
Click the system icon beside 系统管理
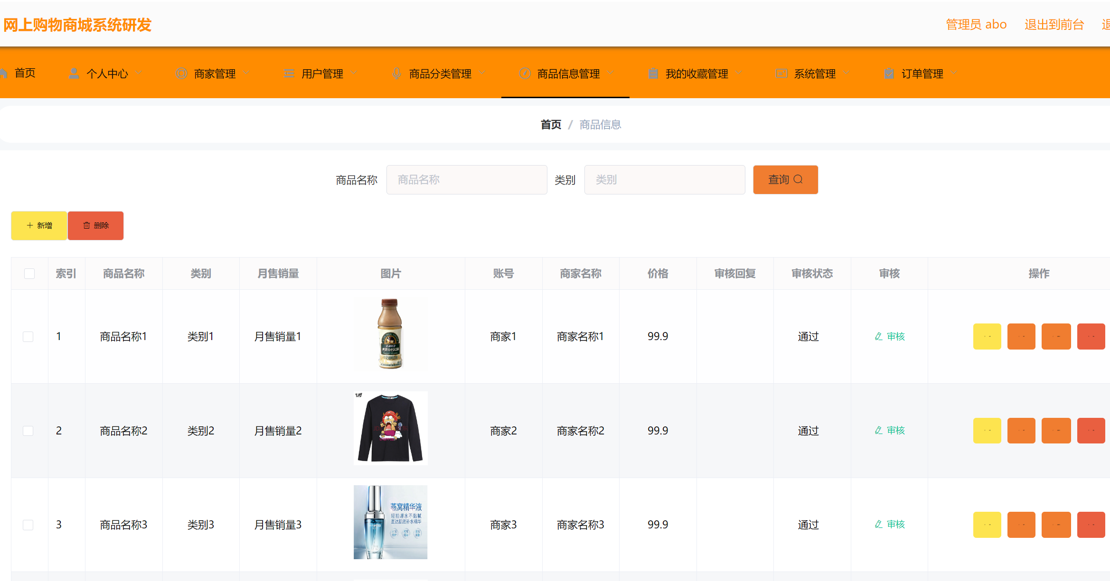[781, 73]
